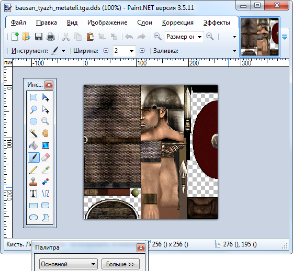Increase brush width with plus button

tap(142, 51)
